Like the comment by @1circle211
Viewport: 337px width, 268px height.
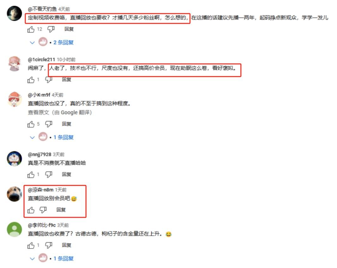(31, 80)
